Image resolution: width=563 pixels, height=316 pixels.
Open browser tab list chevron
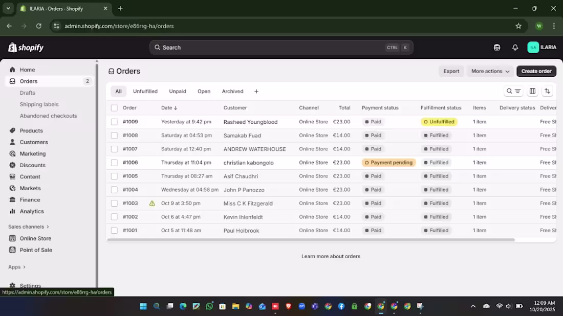[x=8, y=8]
